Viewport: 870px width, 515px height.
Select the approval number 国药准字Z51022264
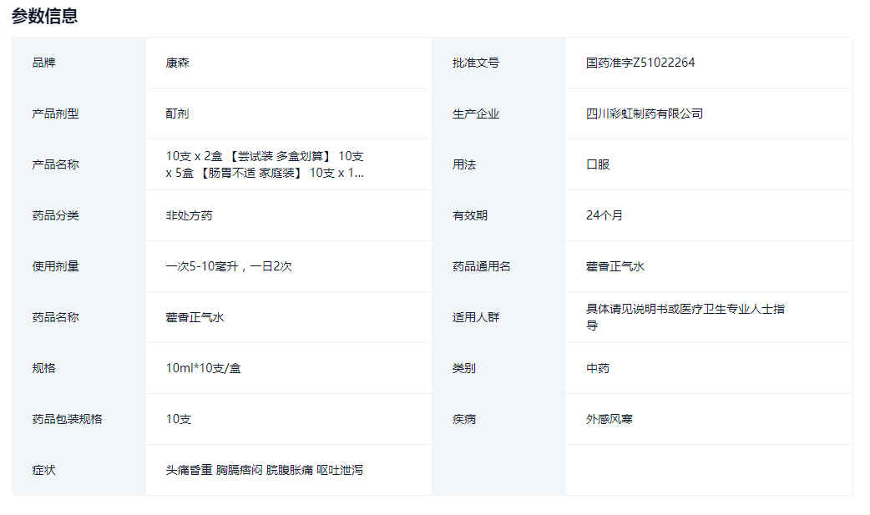point(640,63)
